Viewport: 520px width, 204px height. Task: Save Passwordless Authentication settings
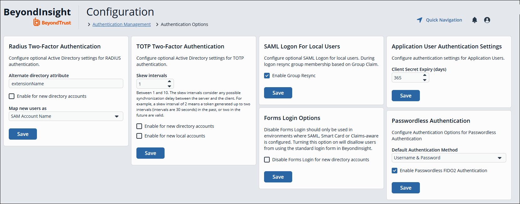click(406, 188)
